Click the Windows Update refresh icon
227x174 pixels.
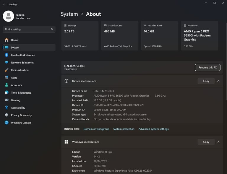(7, 123)
